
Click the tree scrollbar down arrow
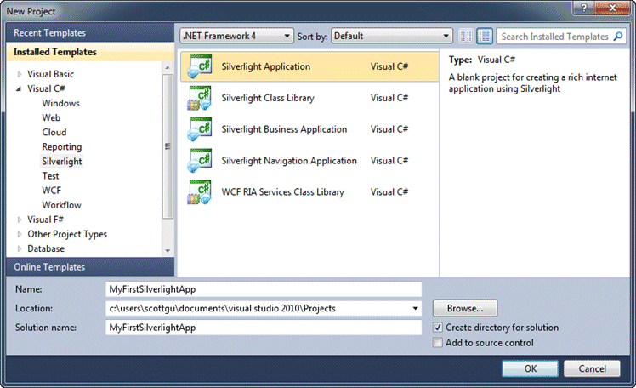[168, 251]
